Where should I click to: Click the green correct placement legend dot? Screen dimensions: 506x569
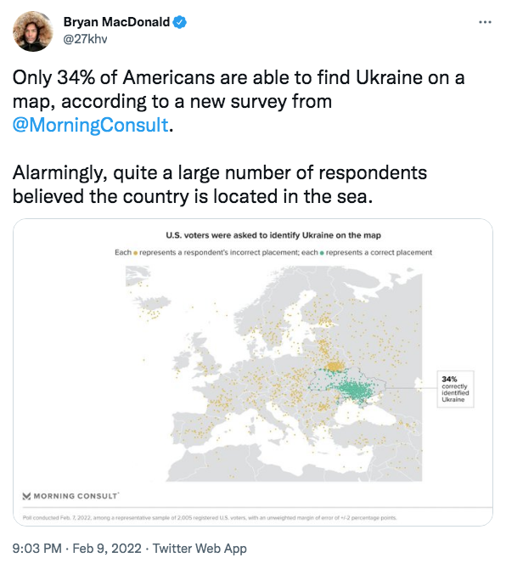tap(322, 253)
